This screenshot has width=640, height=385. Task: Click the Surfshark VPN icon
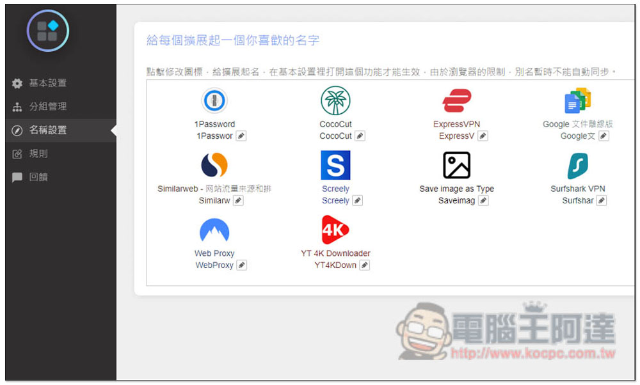577,166
